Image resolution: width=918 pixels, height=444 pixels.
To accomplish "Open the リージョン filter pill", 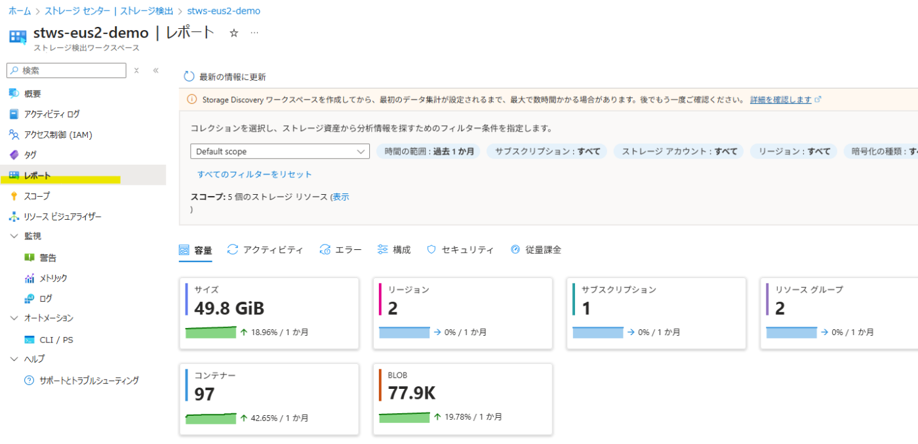I will tap(794, 151).
